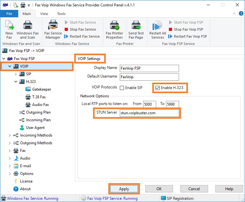The image size is (245, 202).
Task: Collapse the ribbon with the caret arrow
Action: (x=234, y=13)
